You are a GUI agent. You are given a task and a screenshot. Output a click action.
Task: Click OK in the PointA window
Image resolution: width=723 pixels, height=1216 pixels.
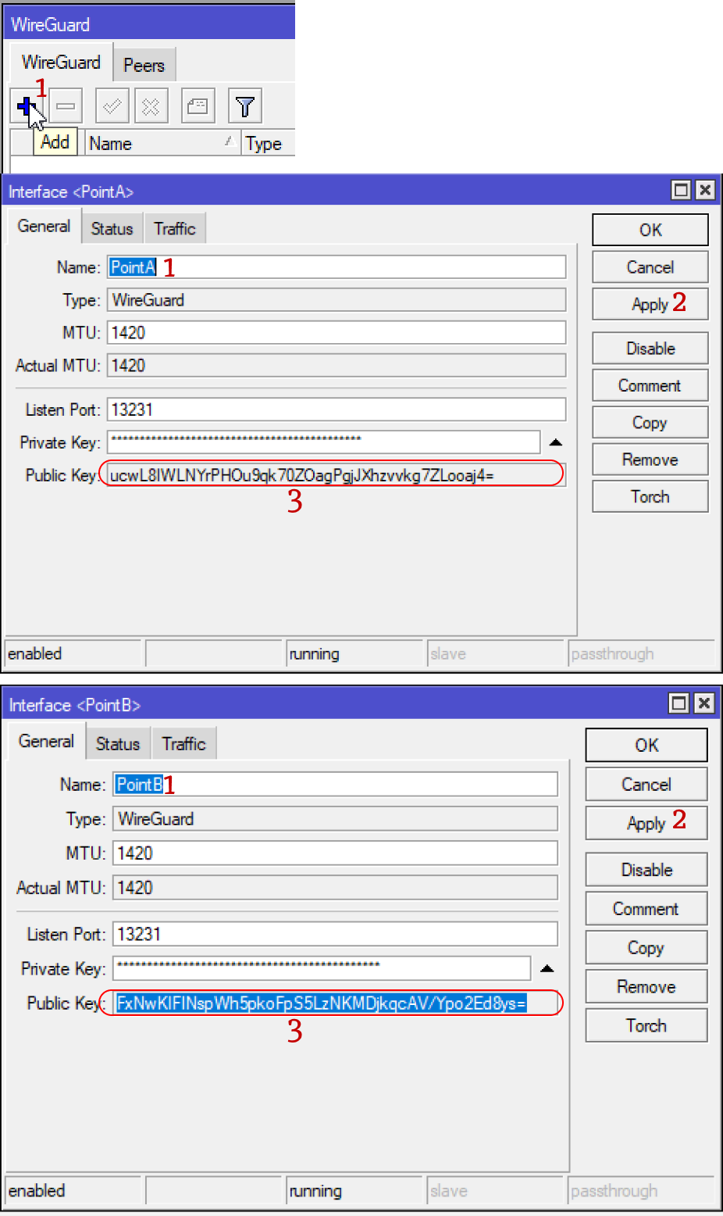[650, 230]
